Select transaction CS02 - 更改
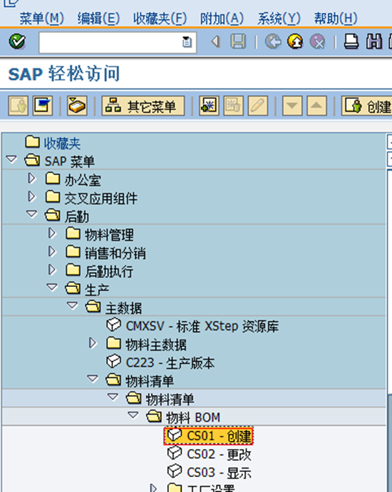Image resolution: width=392 pixels, height=492 pixels. coord(219,454)
